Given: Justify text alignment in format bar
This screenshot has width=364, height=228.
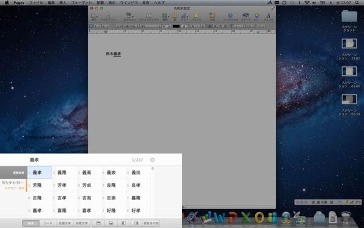Looking at the screenshot, I should tap(225, 26).
